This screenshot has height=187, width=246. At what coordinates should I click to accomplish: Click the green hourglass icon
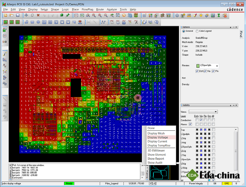tap(219, 15)
